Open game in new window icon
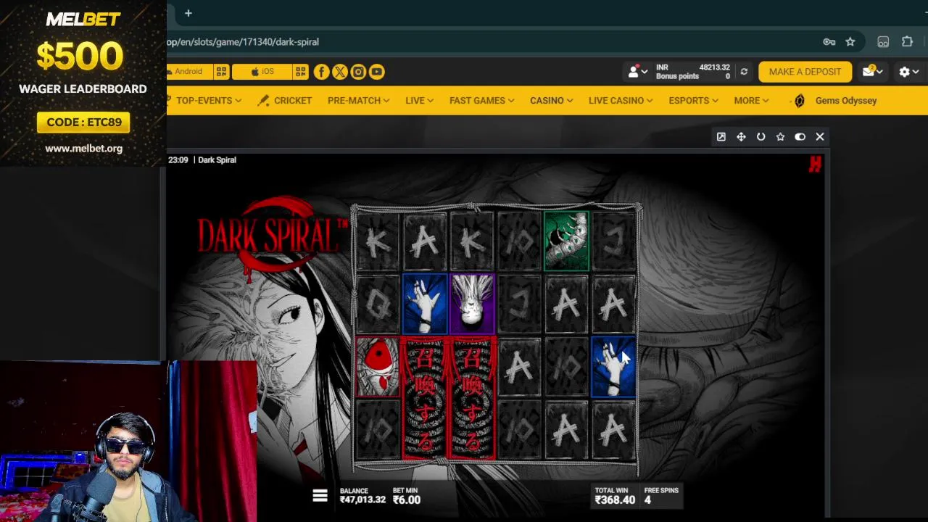928x522 pixels. click(721, 137)
